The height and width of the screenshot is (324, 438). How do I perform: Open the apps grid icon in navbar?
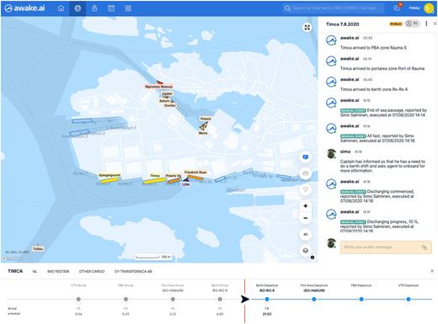pos(128,8)
